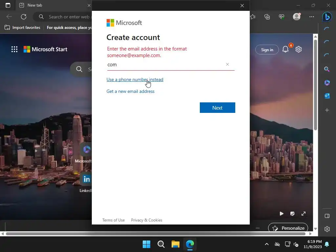Open File Explorer from taskbar
This screenshot has height=252, width=336.
[x=176, y=244]
